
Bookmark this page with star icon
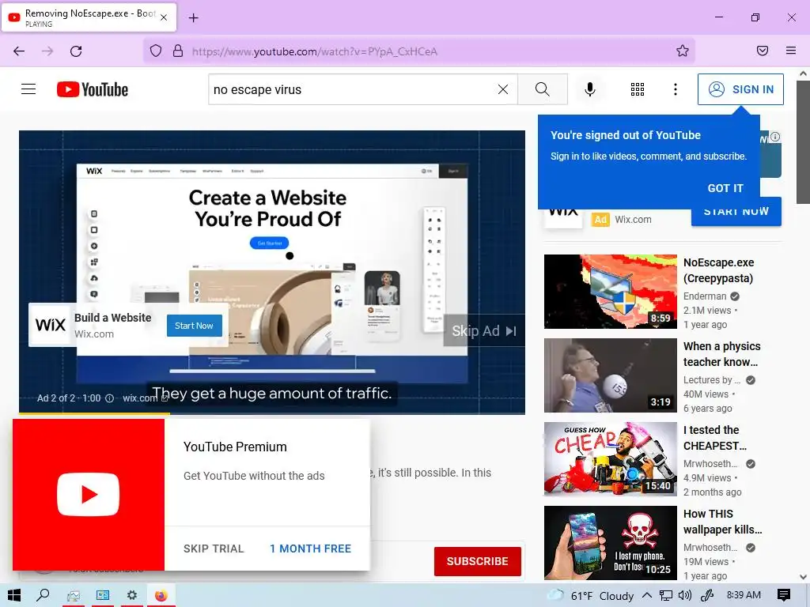[683, 51]
